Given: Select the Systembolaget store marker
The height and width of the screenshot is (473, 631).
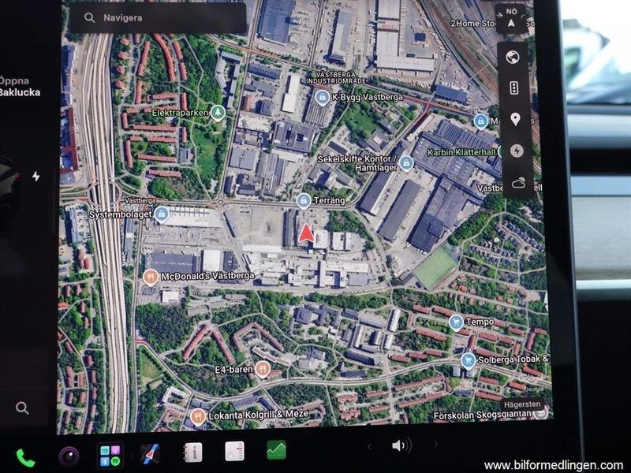Looking at the screenshot, I should (162, 214).
